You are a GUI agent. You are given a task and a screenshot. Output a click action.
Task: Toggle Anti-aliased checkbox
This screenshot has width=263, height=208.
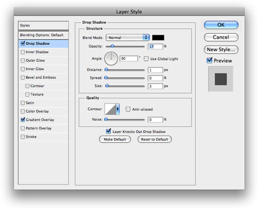(x=128, y=109)
